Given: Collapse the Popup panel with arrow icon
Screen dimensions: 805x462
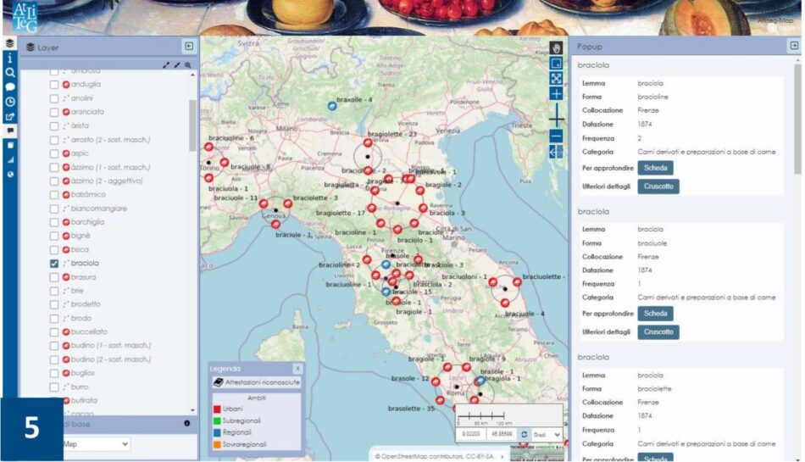Looking at the screenshot, I should coord(794,47).
